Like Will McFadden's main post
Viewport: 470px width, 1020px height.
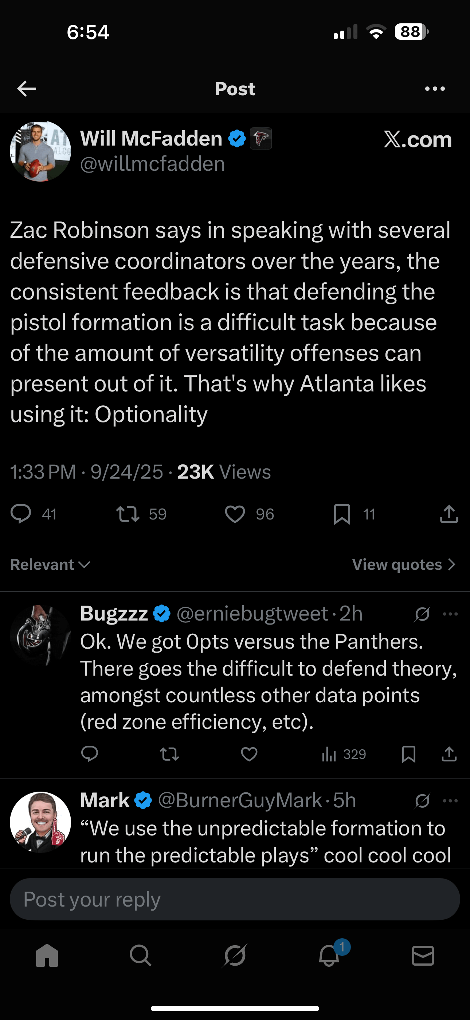235,514
